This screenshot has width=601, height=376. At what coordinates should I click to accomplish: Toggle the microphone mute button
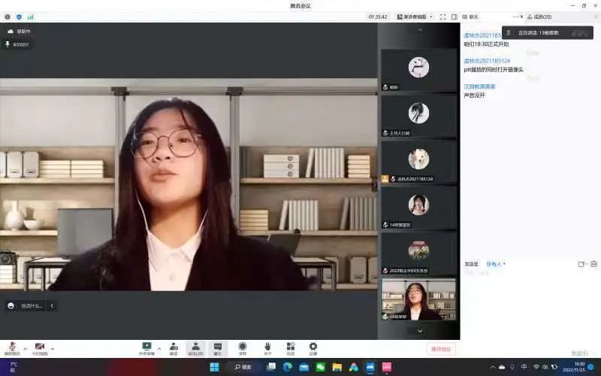click(12, 348)
